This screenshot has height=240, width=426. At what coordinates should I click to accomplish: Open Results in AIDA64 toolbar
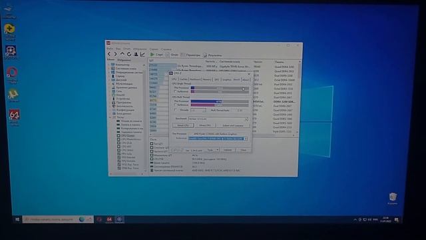213,55
